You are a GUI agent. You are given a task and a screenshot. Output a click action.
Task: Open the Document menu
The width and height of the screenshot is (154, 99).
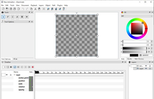click(x=25, y=5)
